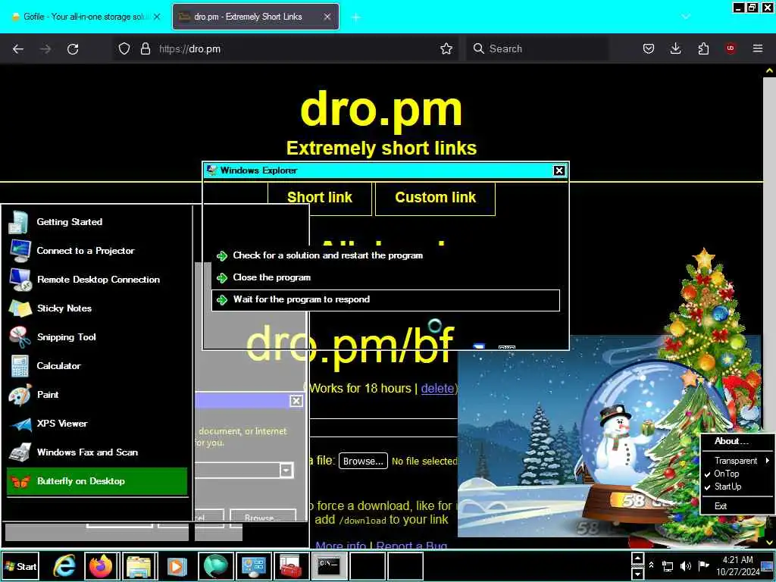Open the list all tabs dropdown
The width and height of the screenshot is (776, 582).
tap(685, 17)
